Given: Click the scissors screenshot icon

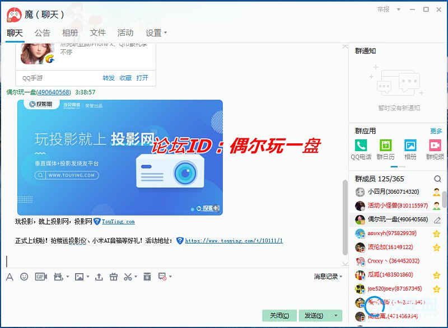Looking at the screenshot, I should click(x=128, y=277).
